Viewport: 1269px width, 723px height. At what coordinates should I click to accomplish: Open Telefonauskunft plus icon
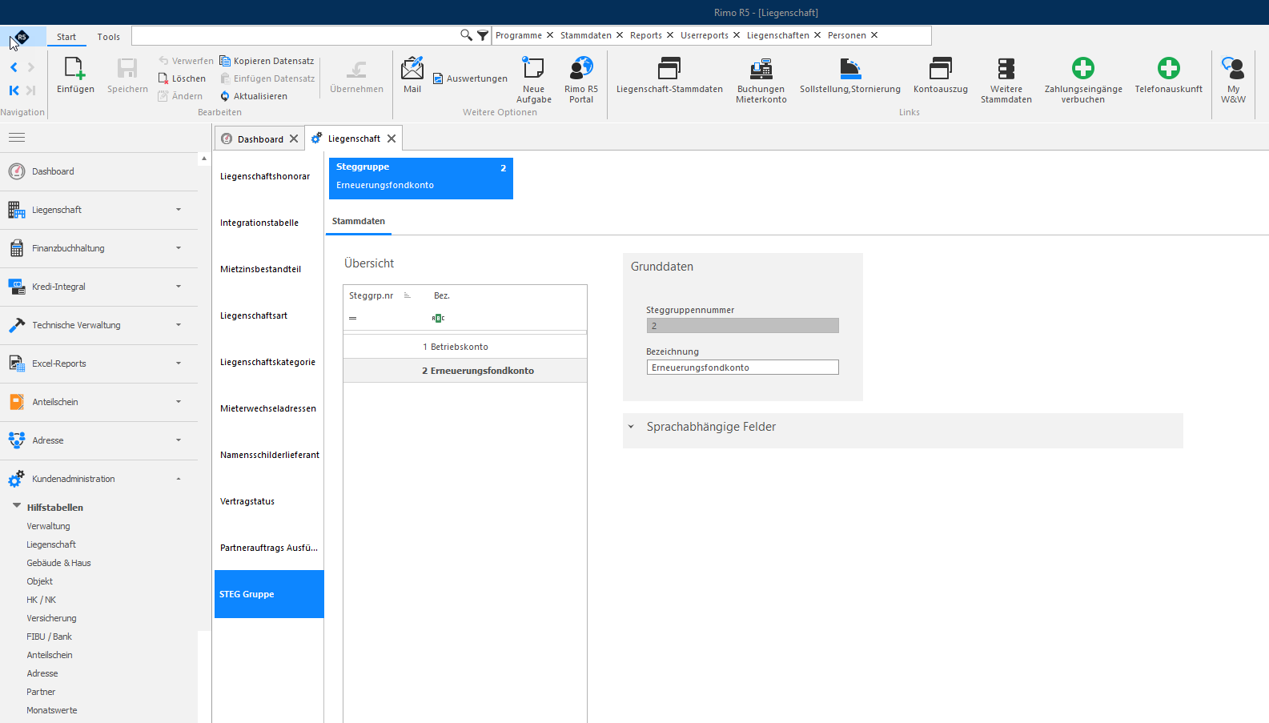tap(1169, 68)
